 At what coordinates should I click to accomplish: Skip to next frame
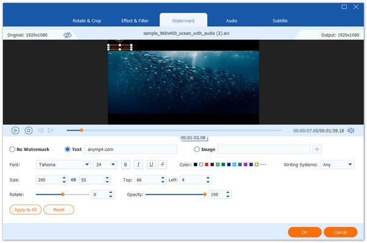[x=51, y=131]
